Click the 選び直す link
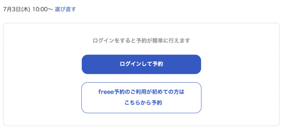This screenshot has width=284, height=133. click(65, 9)
